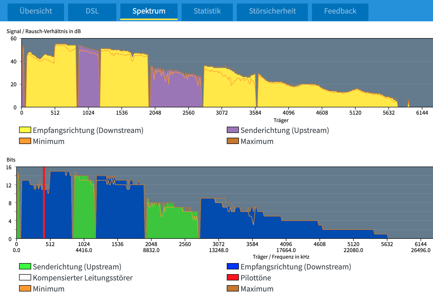The image size is (433, 302).
Task: Open the Übersicht tab
Action: (36, 11)
